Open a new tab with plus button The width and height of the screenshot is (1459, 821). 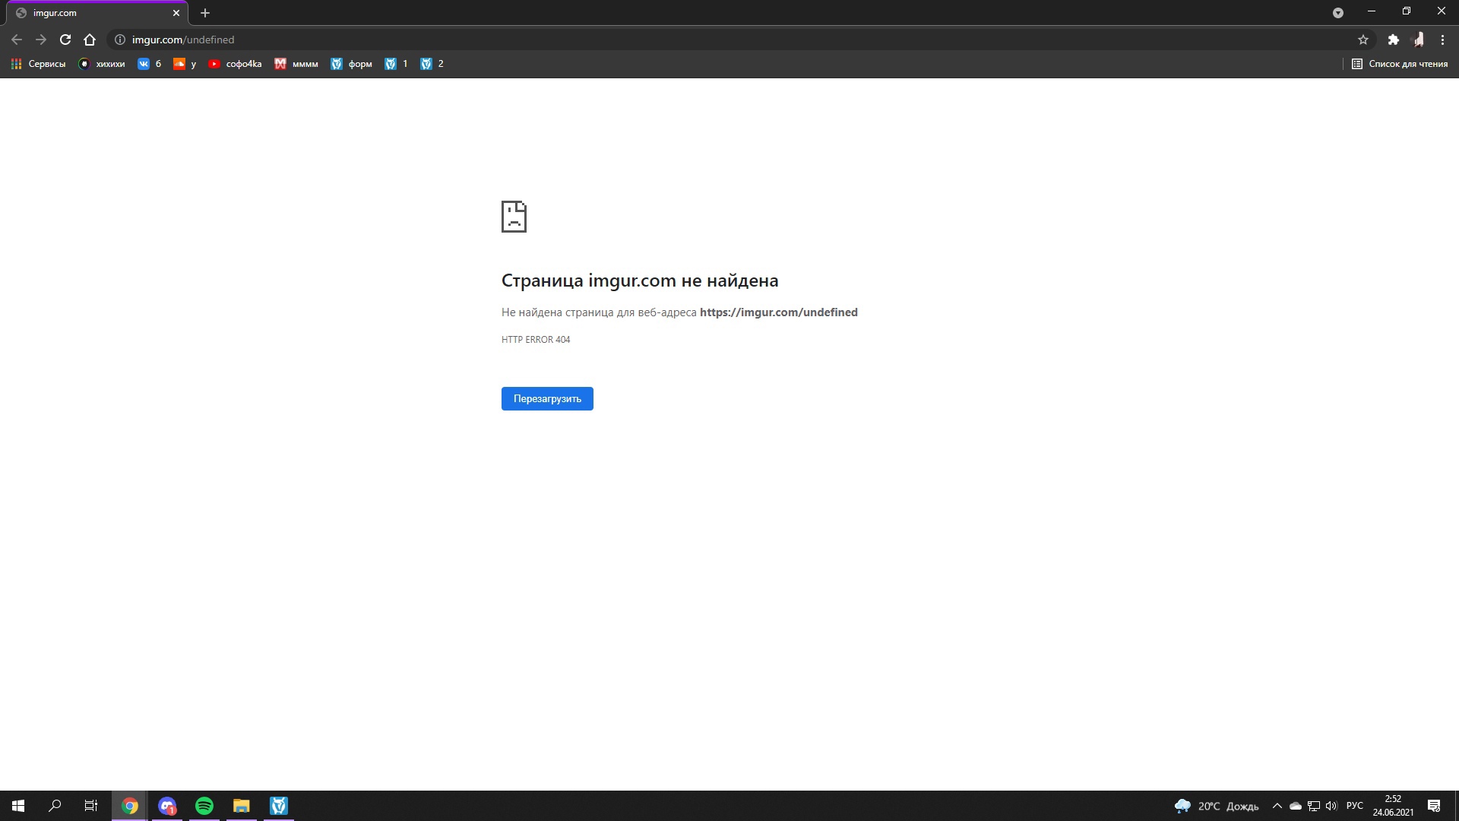(205, 13)
